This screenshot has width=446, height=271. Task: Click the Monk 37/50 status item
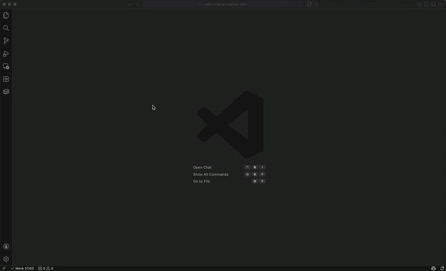[22, 268]
